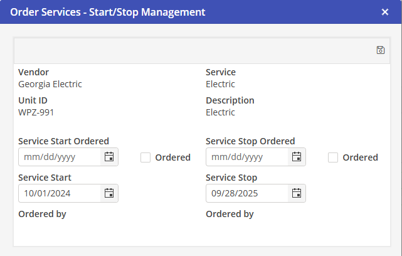Click the Georgia Electric vendor name
This screenshot has width=402, height=256.
(x=50, y=84)
